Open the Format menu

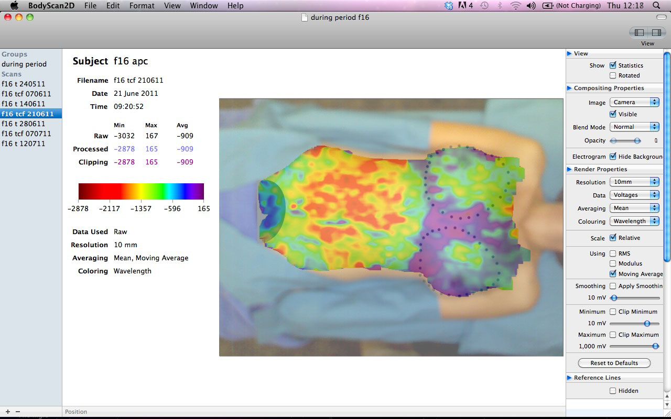click(x=142, y=6)
